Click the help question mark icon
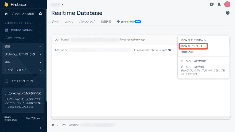This screenshot has height=132, width=235. point(228,13)
